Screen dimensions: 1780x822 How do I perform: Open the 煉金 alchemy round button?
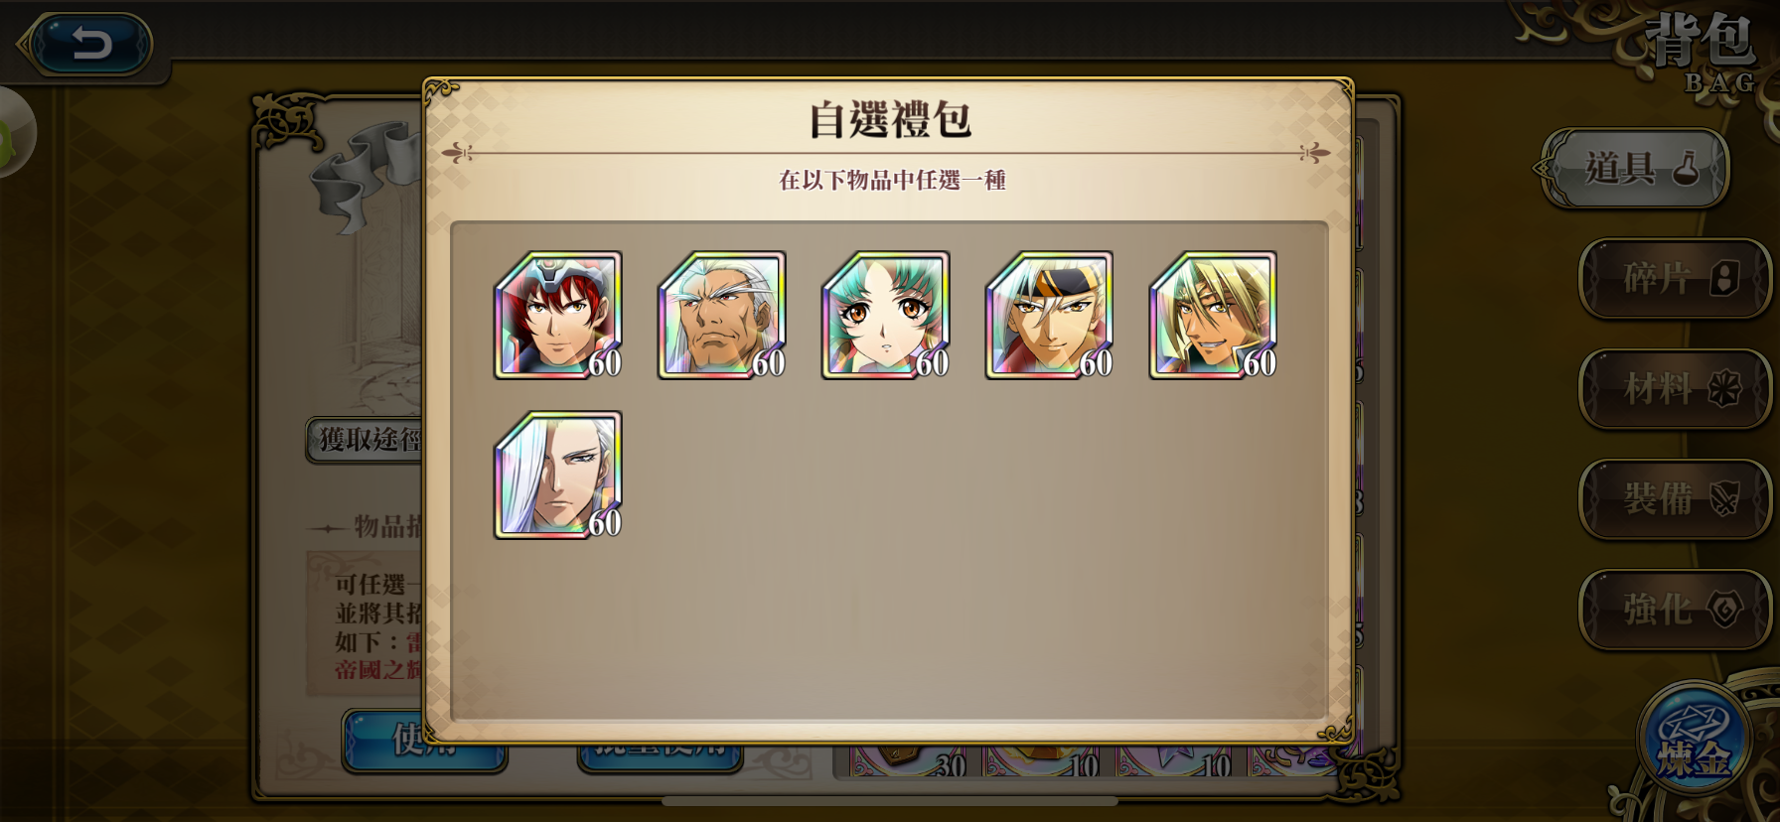point(1696,740)
